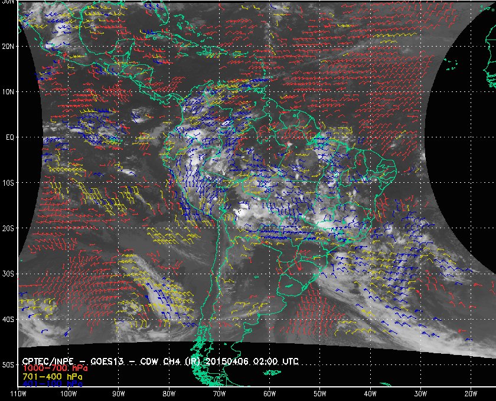Click the red 1000-700 hPa legend entry
The width and height of the screenshot is (496, 401).
click(55, 369)
